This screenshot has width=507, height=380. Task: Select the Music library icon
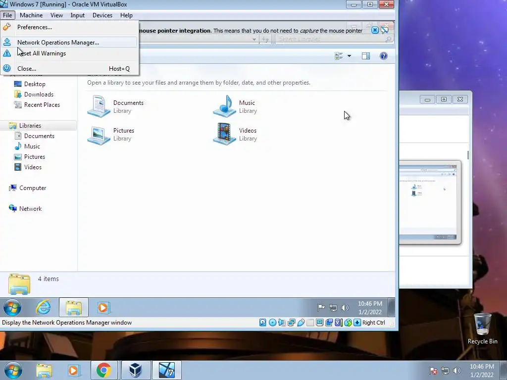click(x=224, y=106)
